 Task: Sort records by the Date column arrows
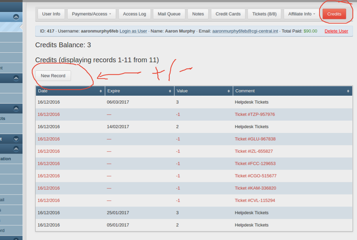101,91
